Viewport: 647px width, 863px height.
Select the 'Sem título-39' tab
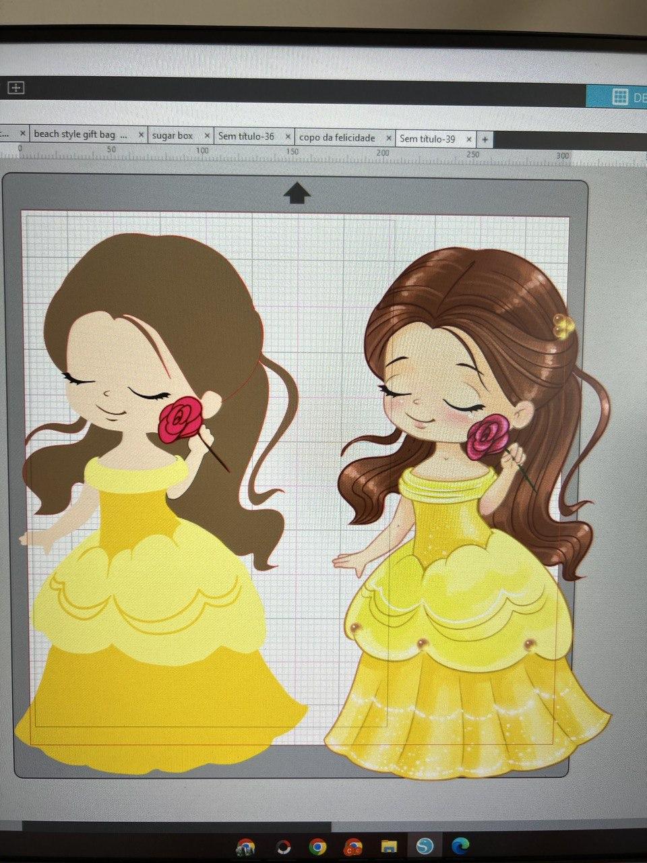[x=427, y=139]
